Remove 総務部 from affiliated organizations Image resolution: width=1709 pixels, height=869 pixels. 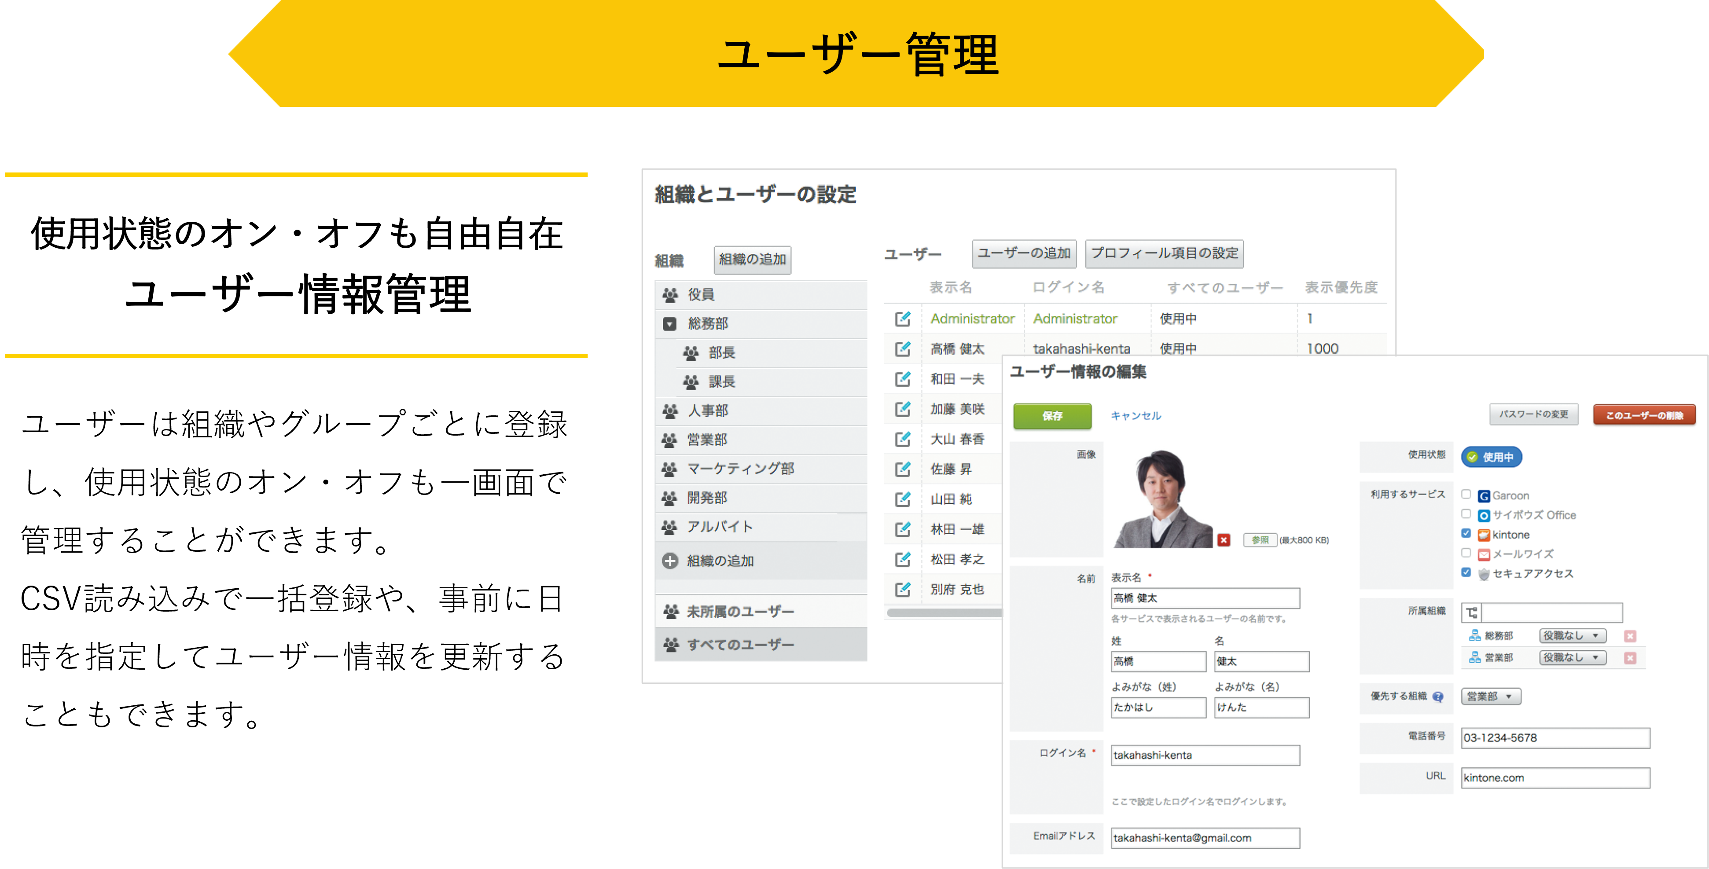click(x=1630, y=635)
